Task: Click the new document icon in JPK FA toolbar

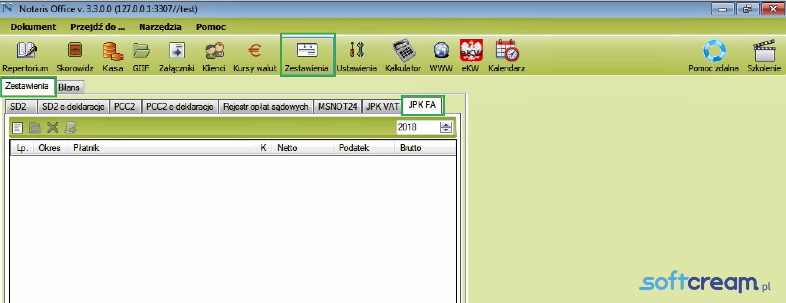Action: (18, 127)
